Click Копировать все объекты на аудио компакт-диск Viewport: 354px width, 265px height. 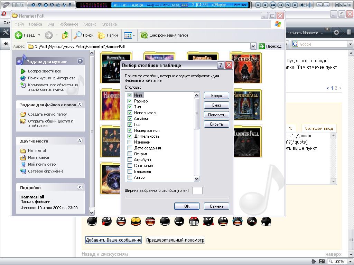(49, 87)
